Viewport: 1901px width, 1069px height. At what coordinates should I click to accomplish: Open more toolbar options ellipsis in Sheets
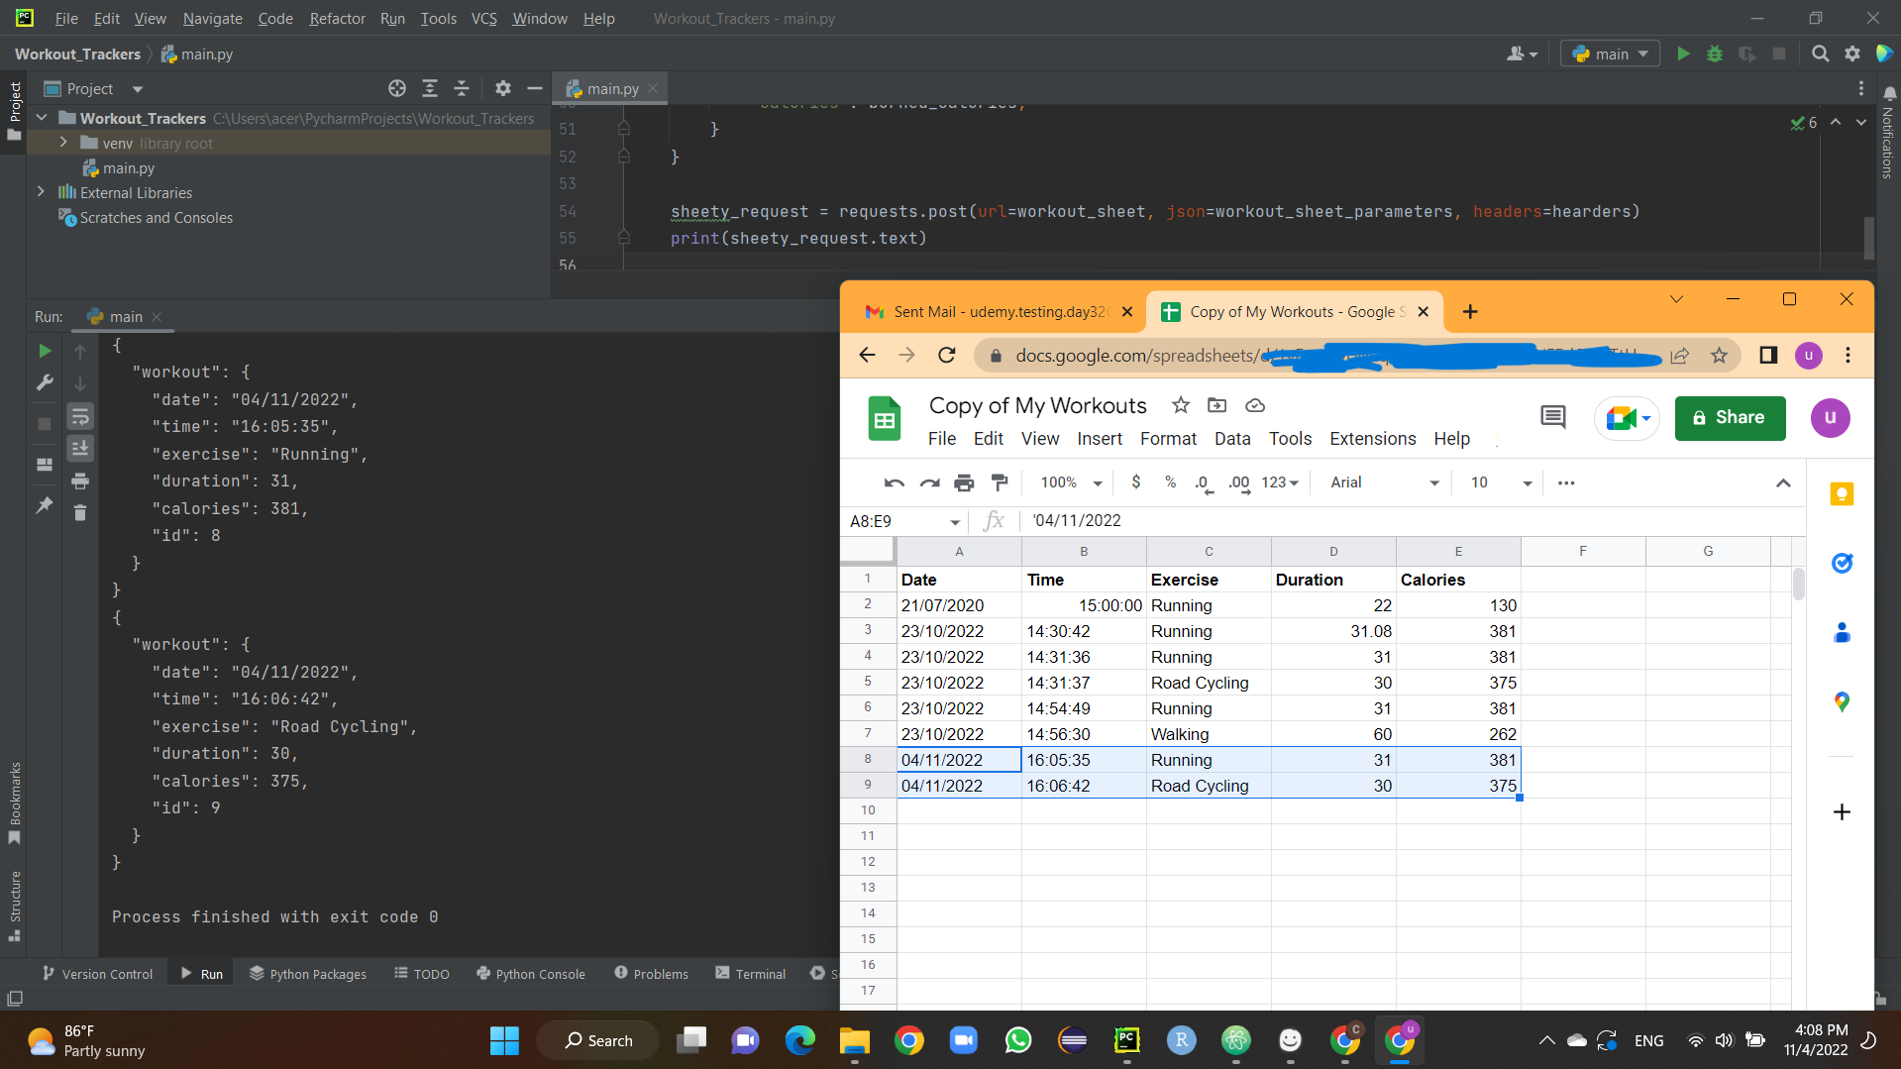point(1566,482)
